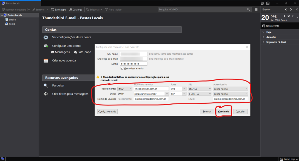The height and width of the screenshot is (161, 299).
Task: Edit the Envio username field
Action: (x=230, y=99)
